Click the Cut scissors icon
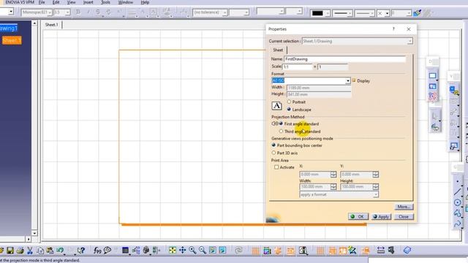This screenshot has width=468, height=263. tap(30, 250)
